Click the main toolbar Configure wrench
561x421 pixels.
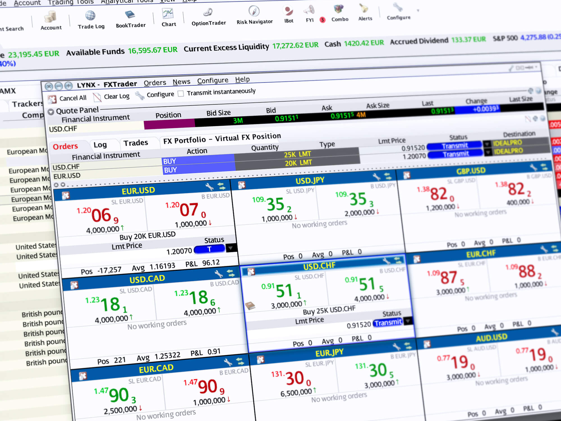(x=398, y=12)
